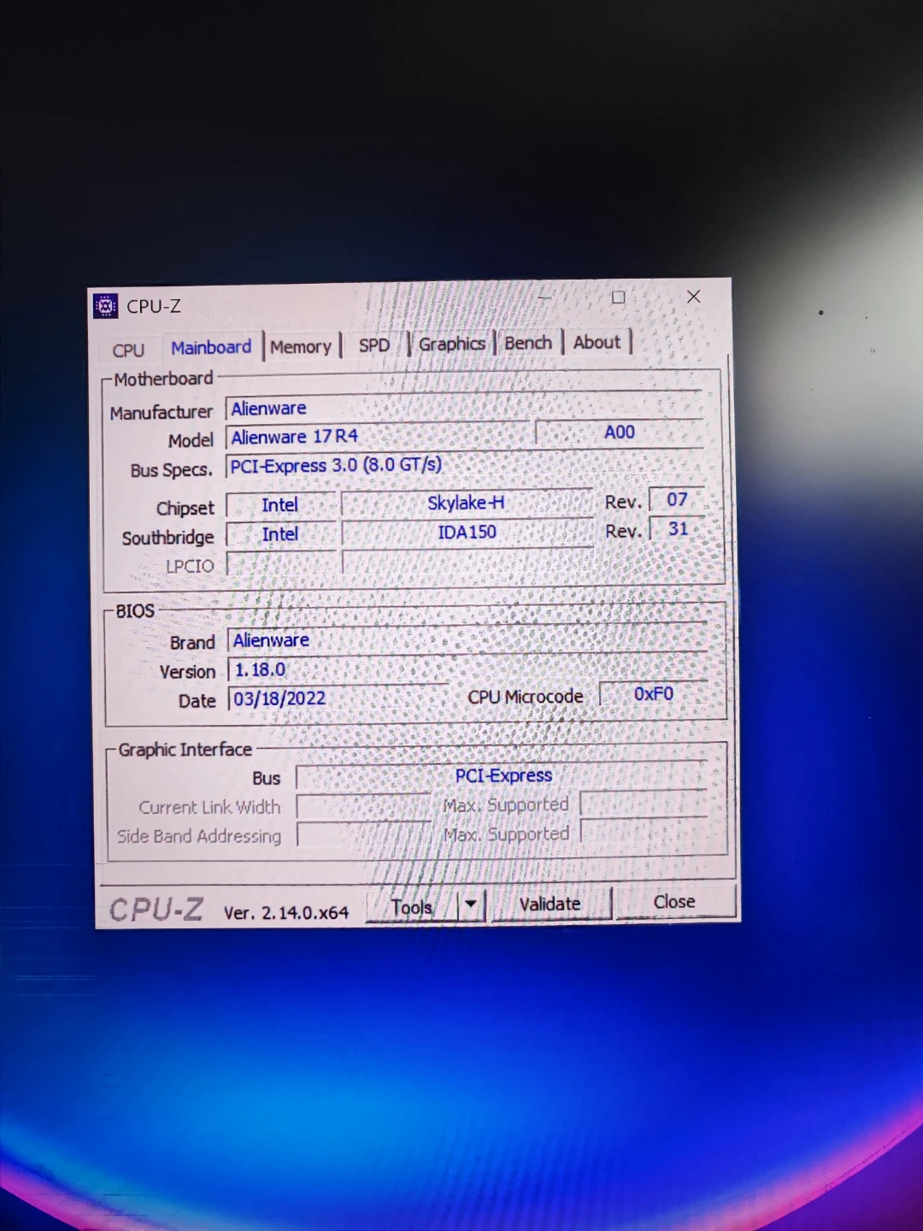Click the Close button at bottom
Screen dimensions: 923x1231
tap(674, 902)
